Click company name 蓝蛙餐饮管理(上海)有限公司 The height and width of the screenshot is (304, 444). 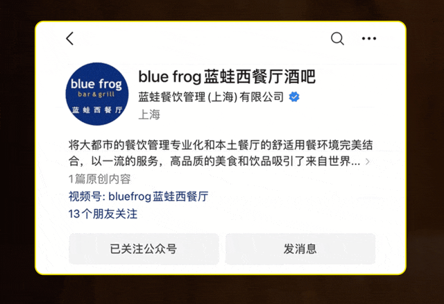pyautogui.click(x=211, y=97)
